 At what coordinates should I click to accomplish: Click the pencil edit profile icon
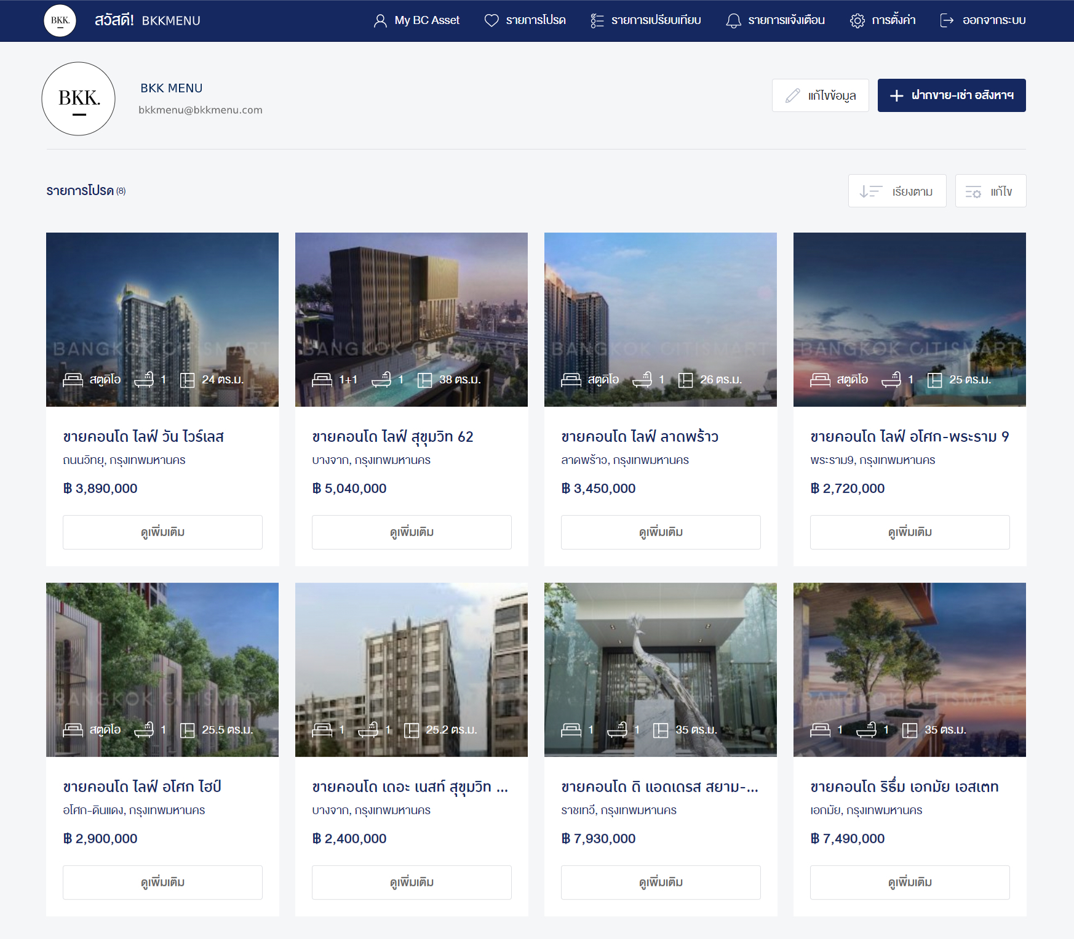tap(793, 95)
